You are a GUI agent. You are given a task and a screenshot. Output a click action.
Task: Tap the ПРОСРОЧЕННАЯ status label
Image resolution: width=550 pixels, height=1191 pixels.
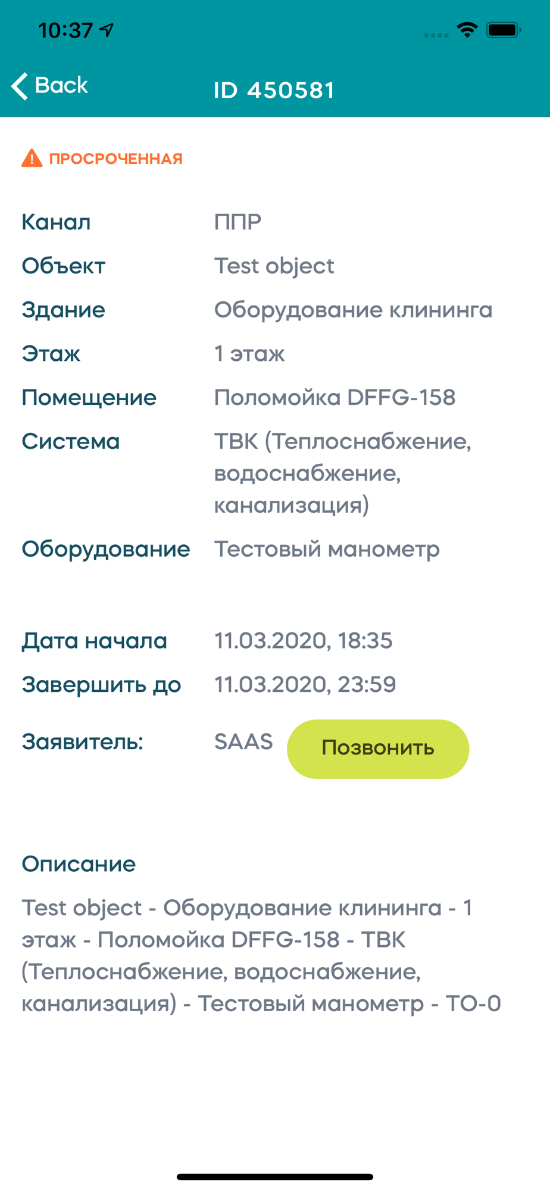point(115,159)
